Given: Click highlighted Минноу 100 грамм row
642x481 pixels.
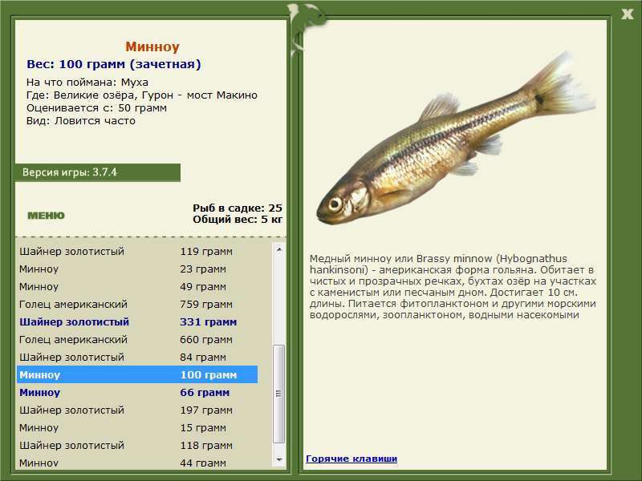Looking at the screenshot, I should [137, 374].
